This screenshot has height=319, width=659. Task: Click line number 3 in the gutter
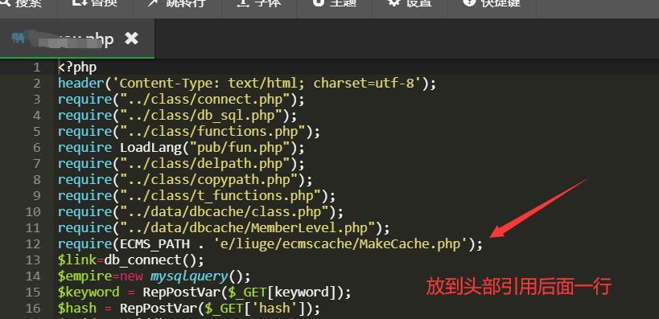(36, 100)
